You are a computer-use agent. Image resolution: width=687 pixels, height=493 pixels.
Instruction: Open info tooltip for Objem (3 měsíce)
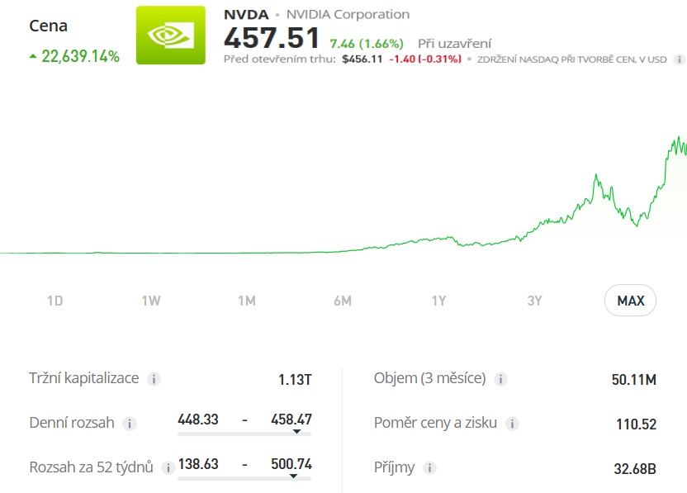point(500,378)
